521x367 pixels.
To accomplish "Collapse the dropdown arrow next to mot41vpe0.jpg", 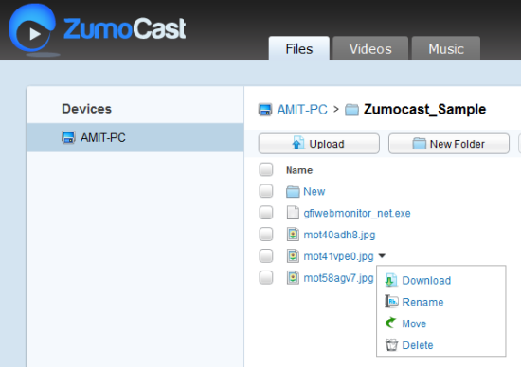I will click(382, 256).
